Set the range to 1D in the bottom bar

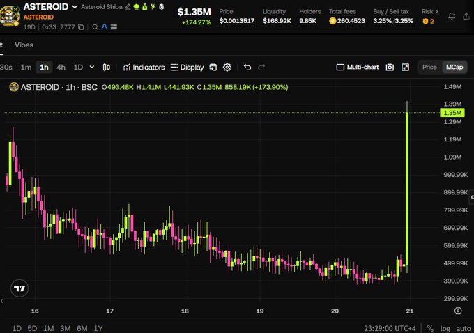point(17,328)
